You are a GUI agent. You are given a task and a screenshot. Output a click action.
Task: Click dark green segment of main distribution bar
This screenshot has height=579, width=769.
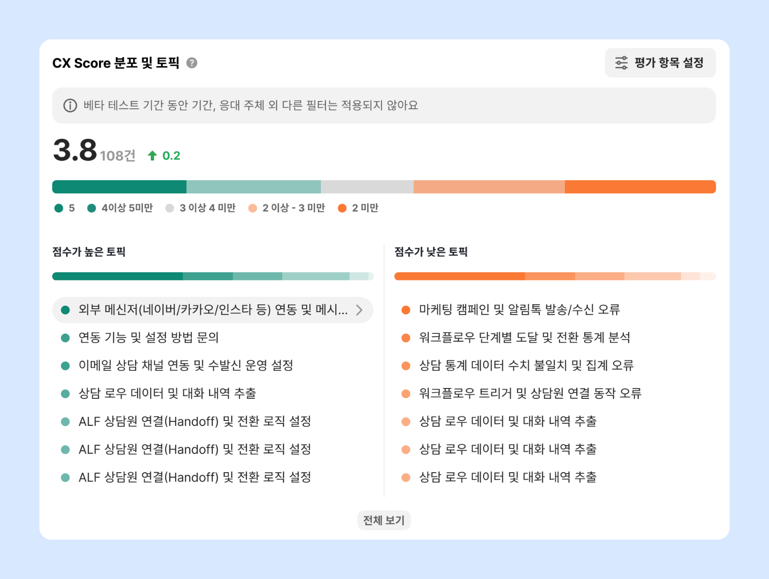point(119,187)
